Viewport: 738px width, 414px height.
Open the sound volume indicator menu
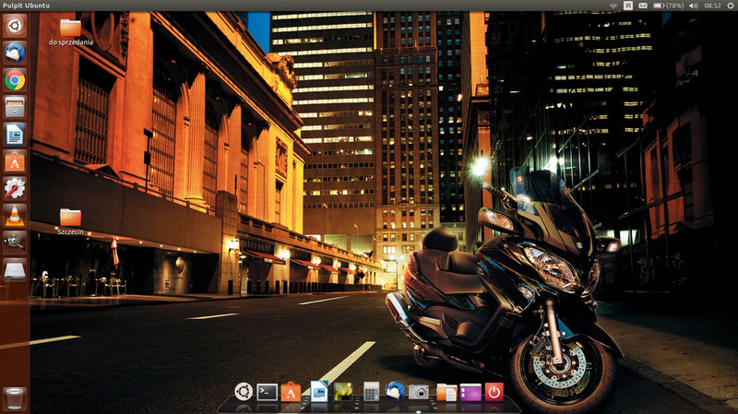(695, 6)
